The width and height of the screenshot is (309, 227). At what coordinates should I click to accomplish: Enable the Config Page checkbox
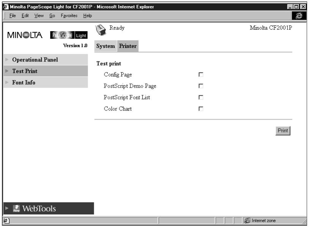click(201, 75)
